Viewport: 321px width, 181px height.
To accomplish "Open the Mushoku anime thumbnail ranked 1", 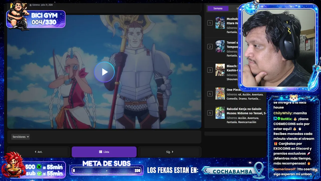I will [x=220, y=23].
